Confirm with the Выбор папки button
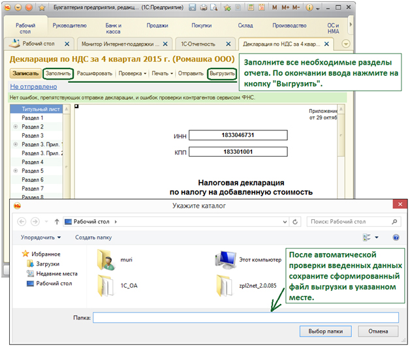The height and width of the screenshot is (347, 410). (x=326, y=331)
